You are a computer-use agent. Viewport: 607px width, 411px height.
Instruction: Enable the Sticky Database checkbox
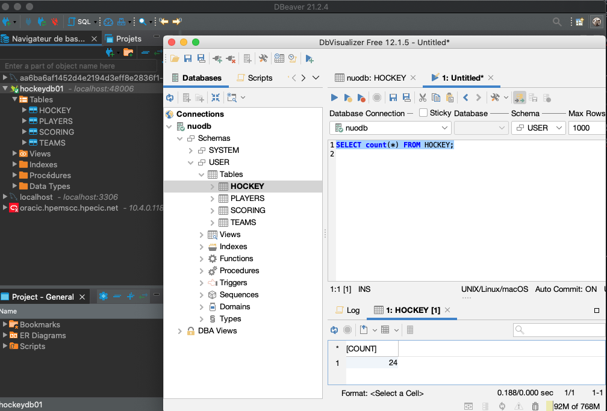tap(423, 113)
